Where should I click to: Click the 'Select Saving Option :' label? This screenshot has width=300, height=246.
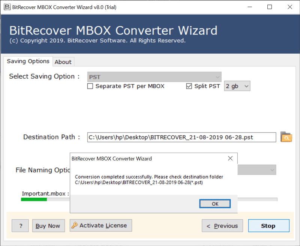(x=44, y=76)
